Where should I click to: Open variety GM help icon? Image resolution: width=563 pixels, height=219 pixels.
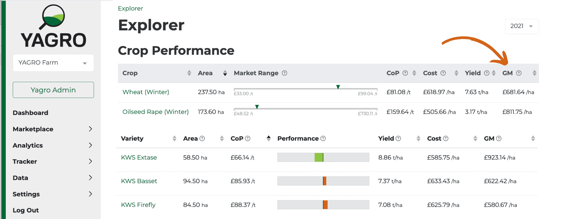[499, 138]
